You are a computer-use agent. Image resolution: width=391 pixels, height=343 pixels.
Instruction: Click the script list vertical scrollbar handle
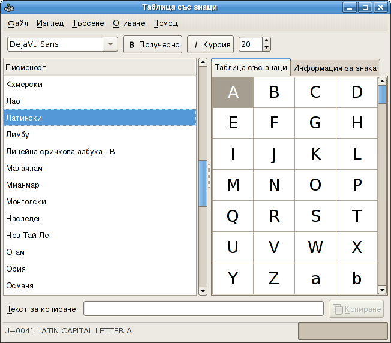coord(203,183)
